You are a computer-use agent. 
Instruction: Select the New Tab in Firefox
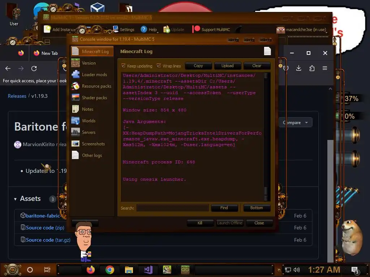click(x=45, y=53)
